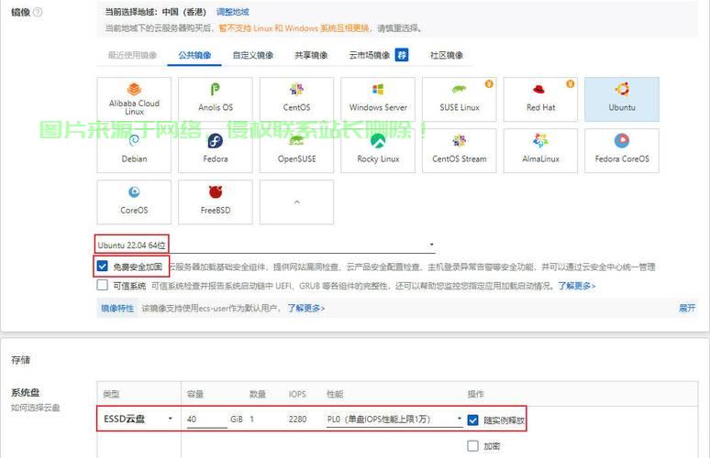
Task: Click the 调整地域 link
Action: coord(233,12)
